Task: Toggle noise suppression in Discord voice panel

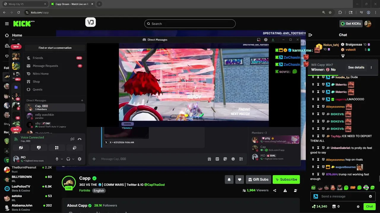Action: point(72,139)
